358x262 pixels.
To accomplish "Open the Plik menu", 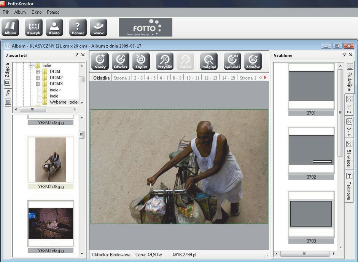I will point(6,12).
